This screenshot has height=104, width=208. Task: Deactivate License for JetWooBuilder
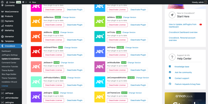117,70
